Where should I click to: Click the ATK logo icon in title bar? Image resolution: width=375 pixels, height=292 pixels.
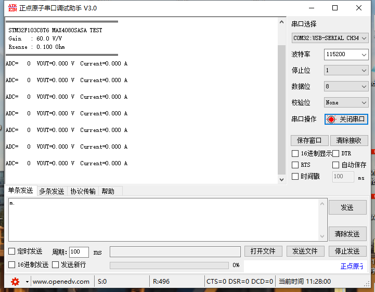tap(12, 8)
